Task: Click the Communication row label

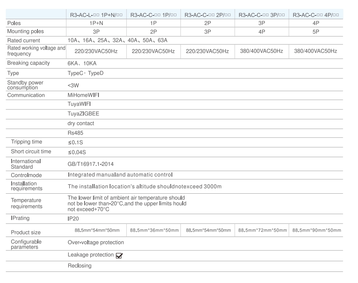Action: coord(26,95)
